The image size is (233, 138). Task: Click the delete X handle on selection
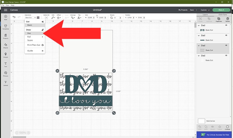[57, 71]
